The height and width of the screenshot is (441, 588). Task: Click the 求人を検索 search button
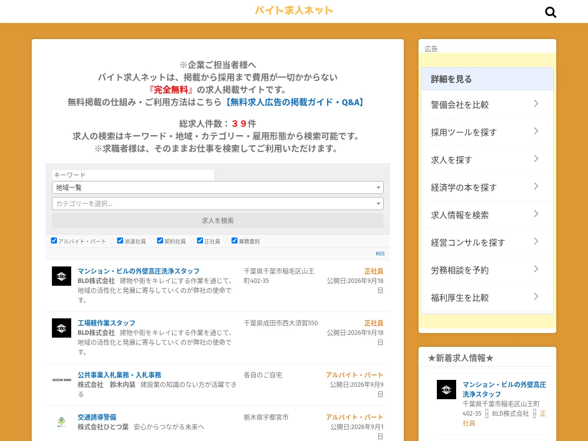(x=218, y=220)
